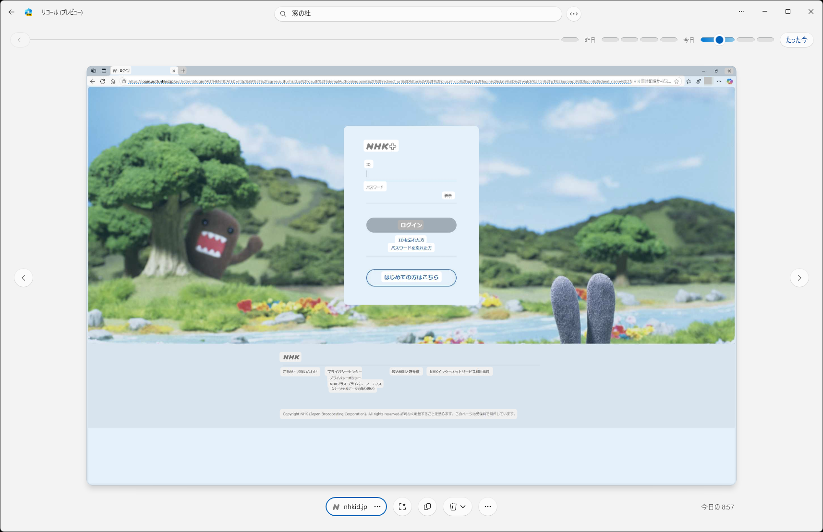Click the Recall app logo icon

coord(29,12)
